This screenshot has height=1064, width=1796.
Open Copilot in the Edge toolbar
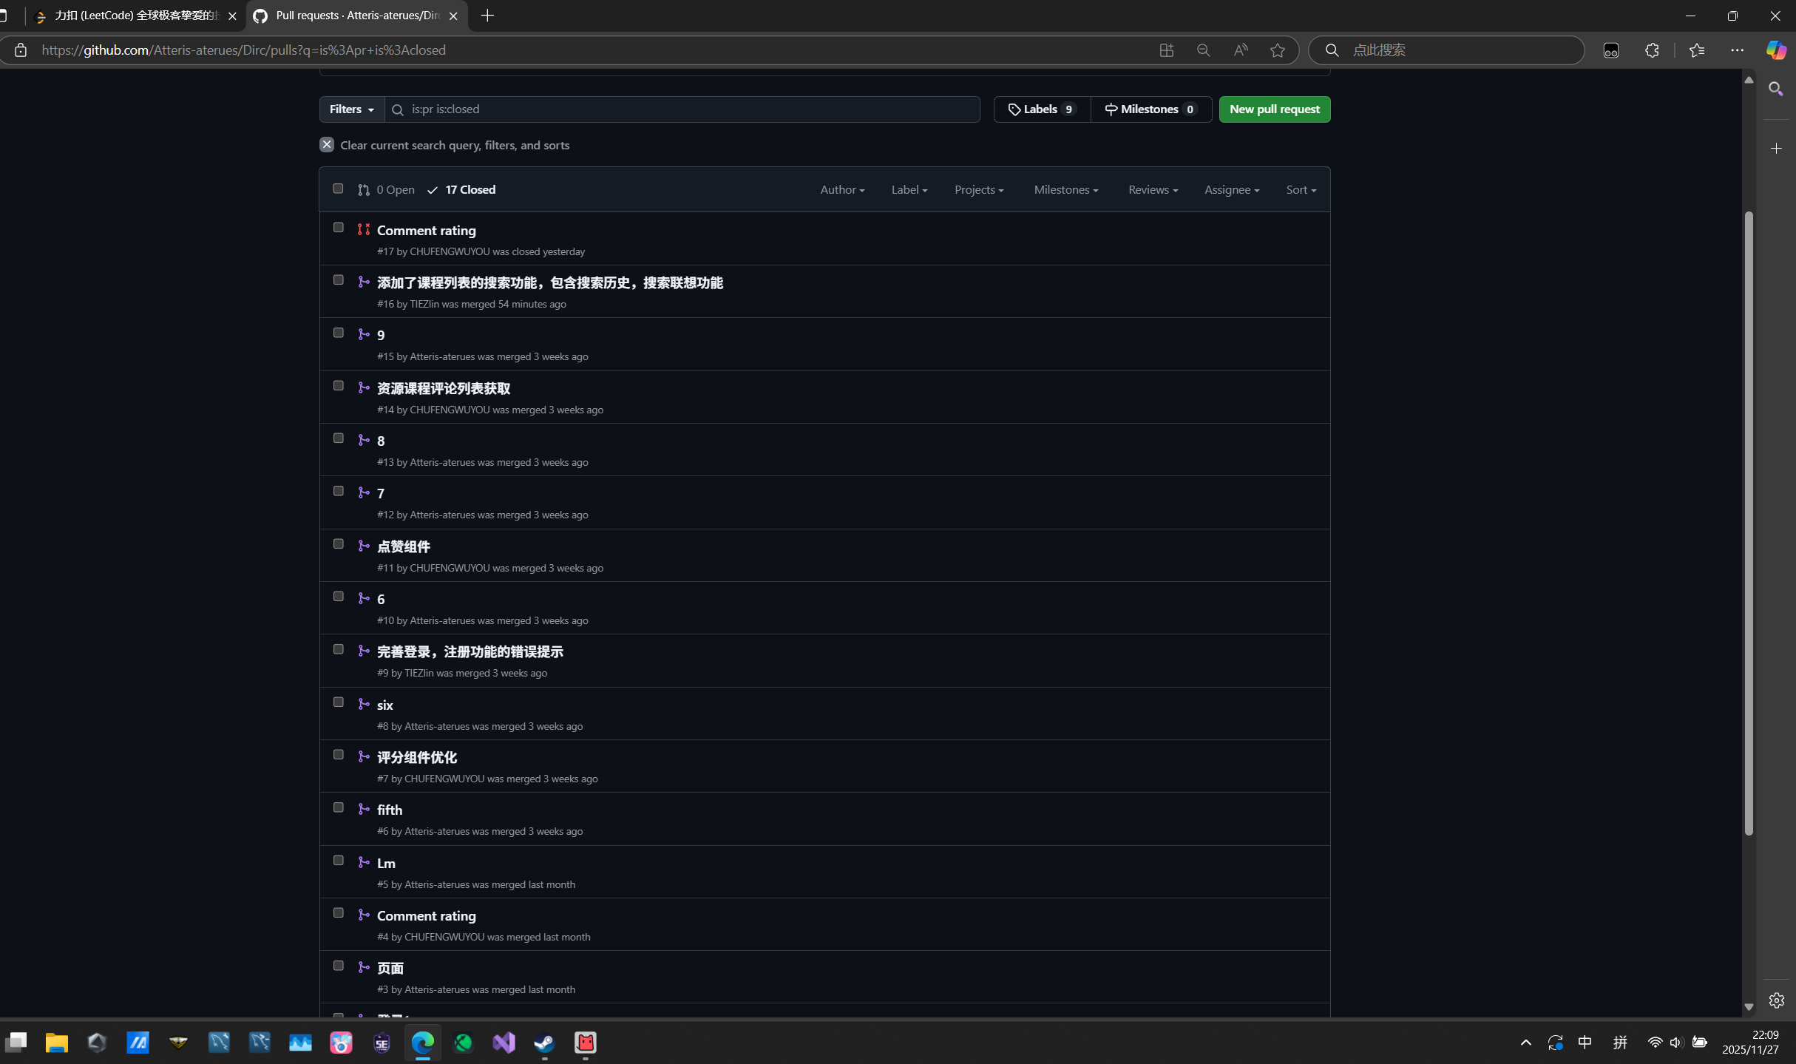(x=1777, y=50)
